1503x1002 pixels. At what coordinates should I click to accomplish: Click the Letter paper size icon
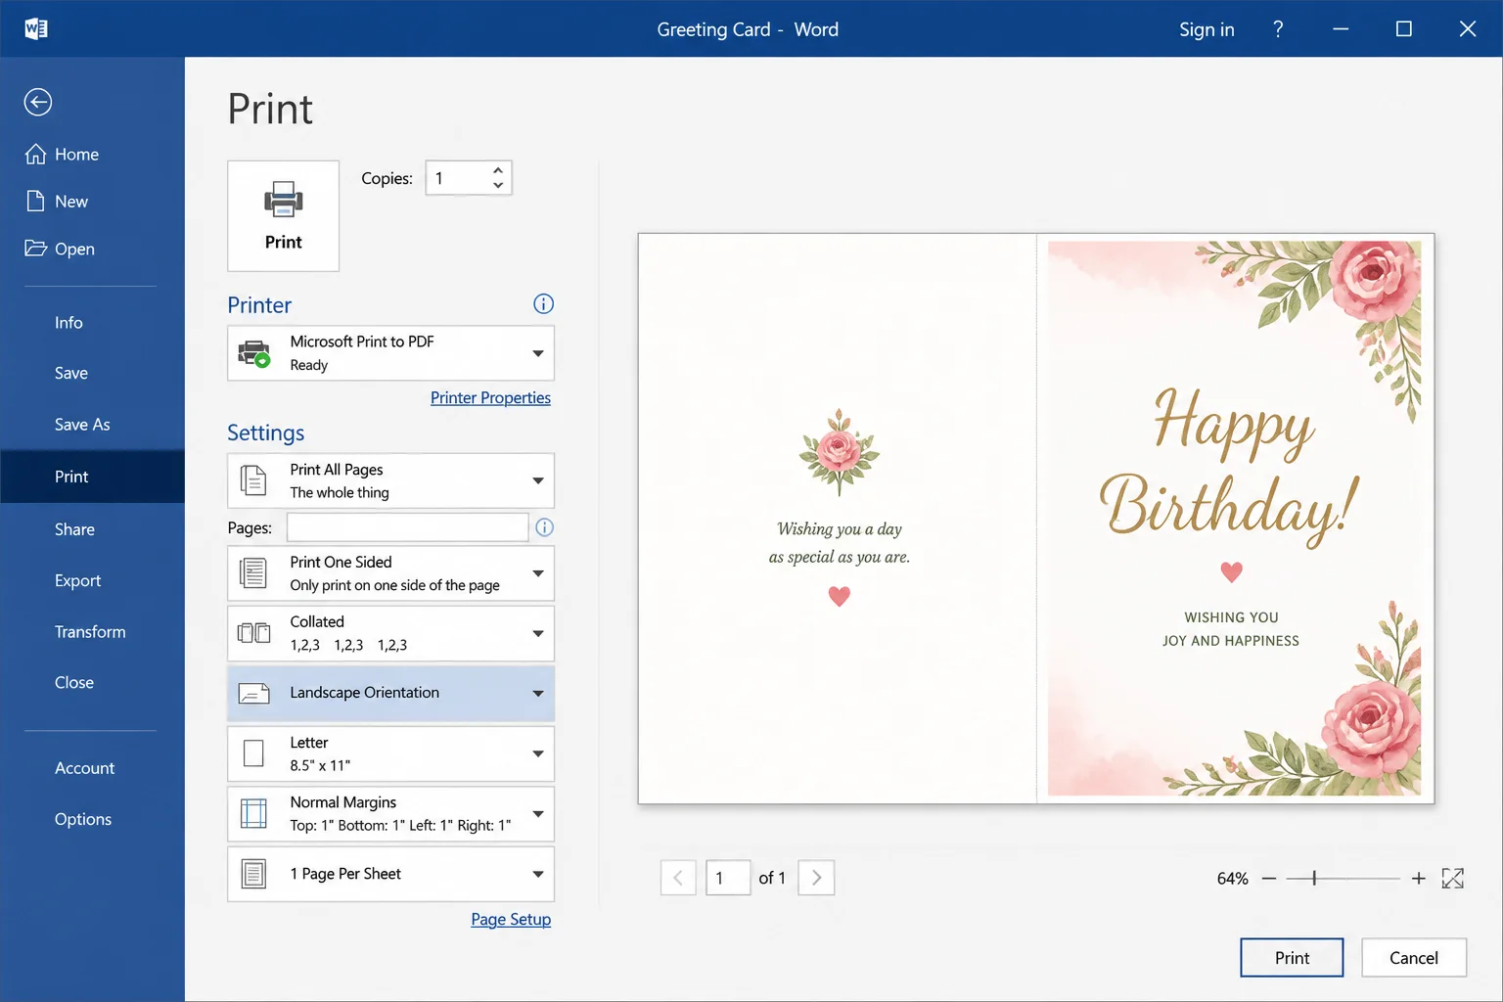pyautogui.click(x=253, y=753)
